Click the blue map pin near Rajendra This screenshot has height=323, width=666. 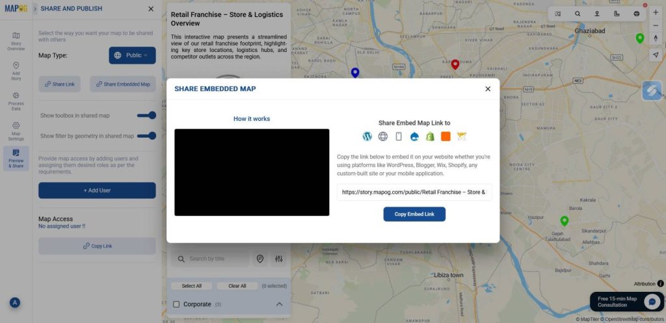click(355, 73)
